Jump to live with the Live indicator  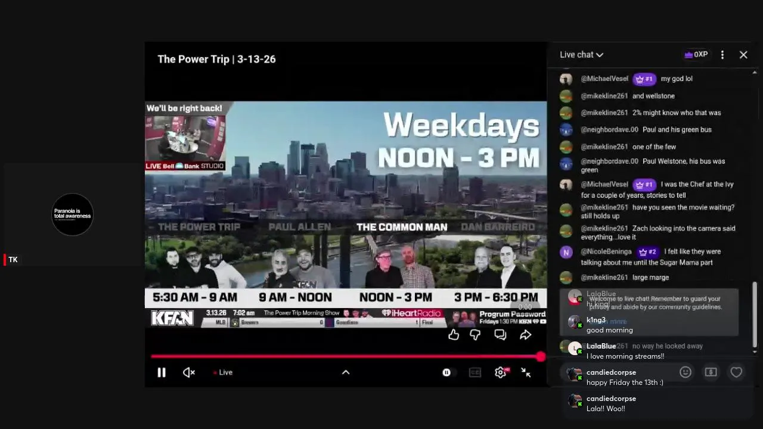223,372
